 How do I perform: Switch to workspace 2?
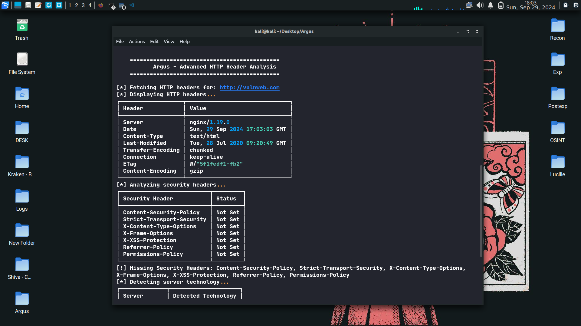coord(77,5)
